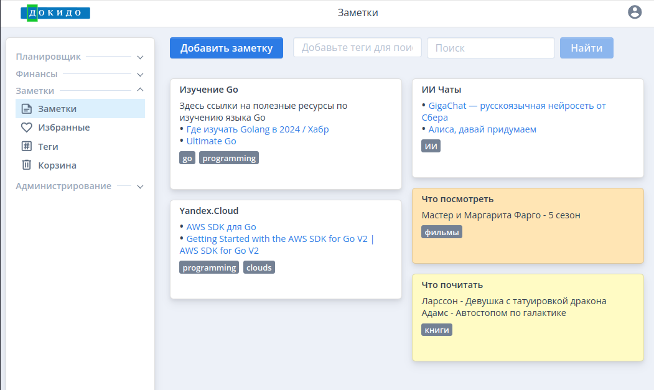Click the heart icon for Избранные
654x390 pixels.
[x=27, y=128]
